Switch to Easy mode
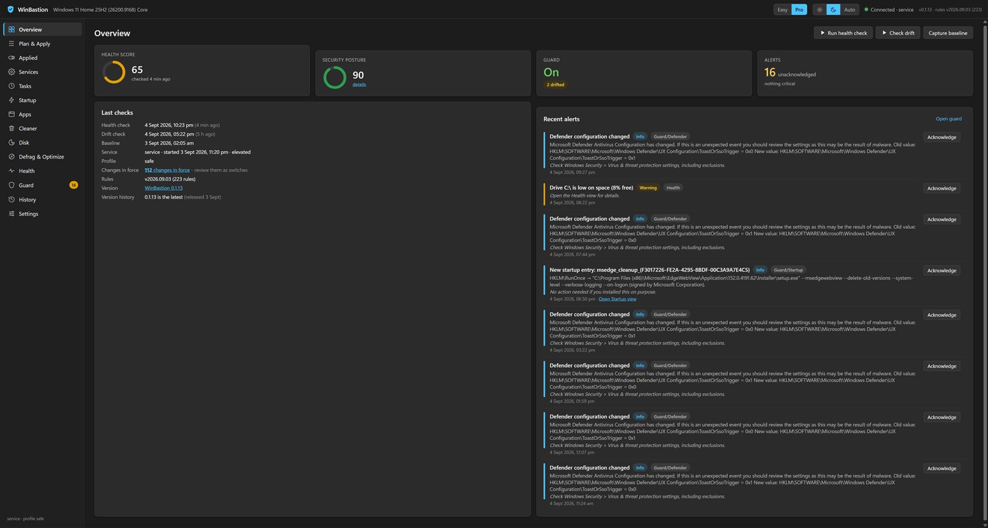This screenshot has width=988, height=528. pos(782,9)
